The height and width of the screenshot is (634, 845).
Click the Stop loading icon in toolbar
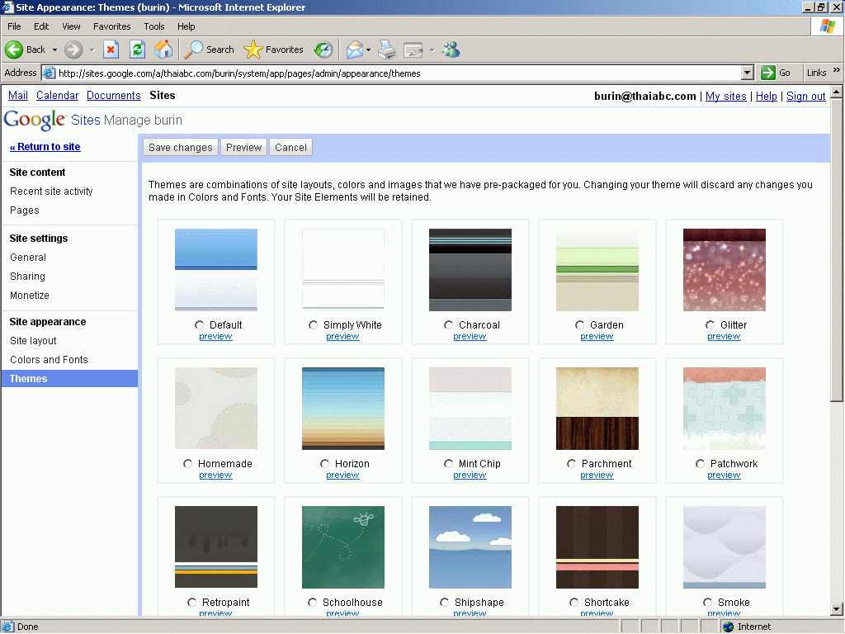111,50
